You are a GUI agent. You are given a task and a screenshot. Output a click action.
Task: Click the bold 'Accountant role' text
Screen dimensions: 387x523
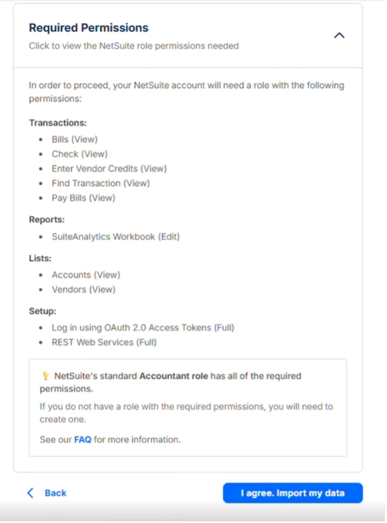point(173,376)
